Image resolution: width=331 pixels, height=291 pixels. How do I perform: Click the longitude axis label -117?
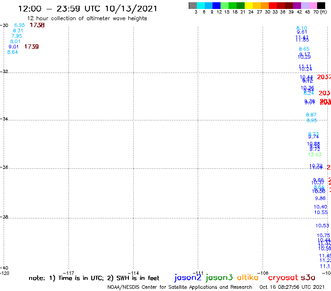click(68, 273)
